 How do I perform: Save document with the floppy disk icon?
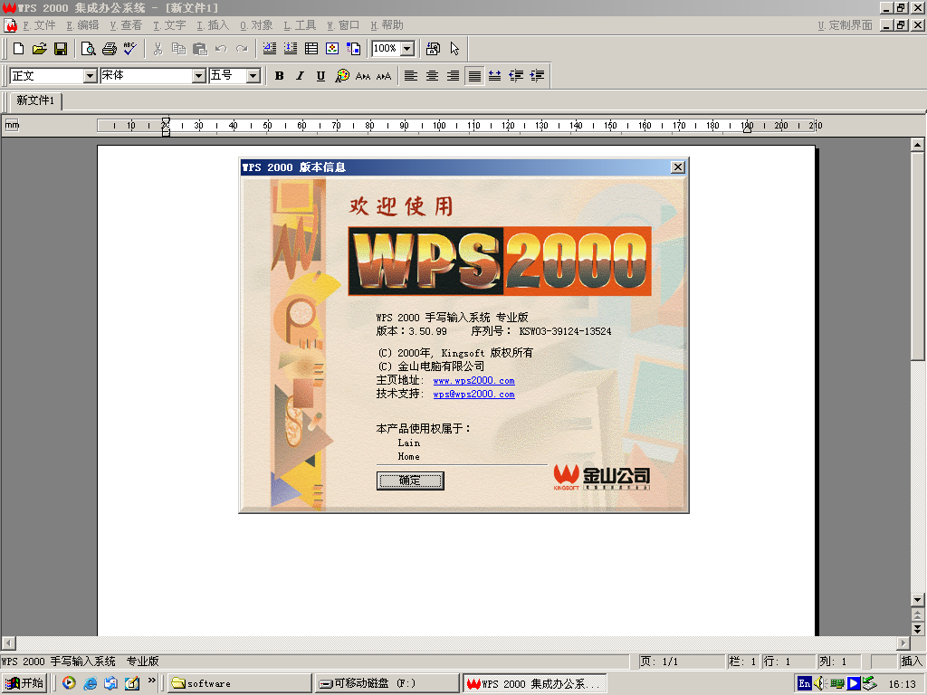(61, 49)
